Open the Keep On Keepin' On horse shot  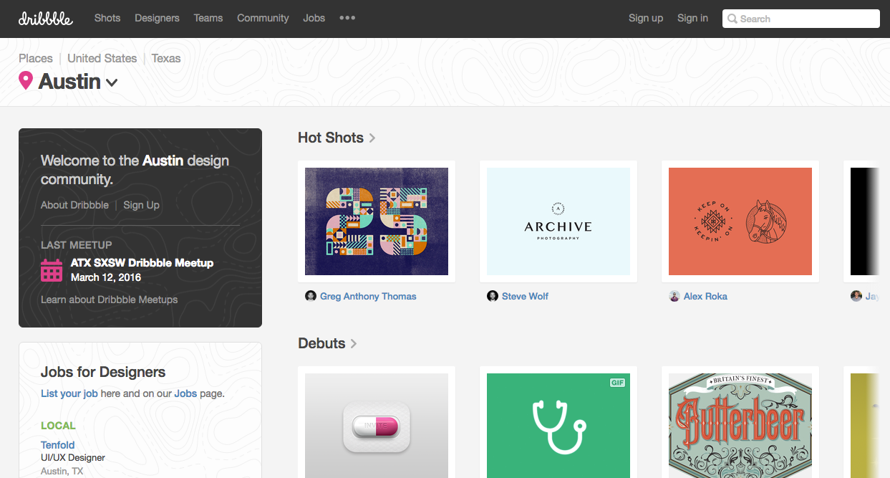coord(740,221)
